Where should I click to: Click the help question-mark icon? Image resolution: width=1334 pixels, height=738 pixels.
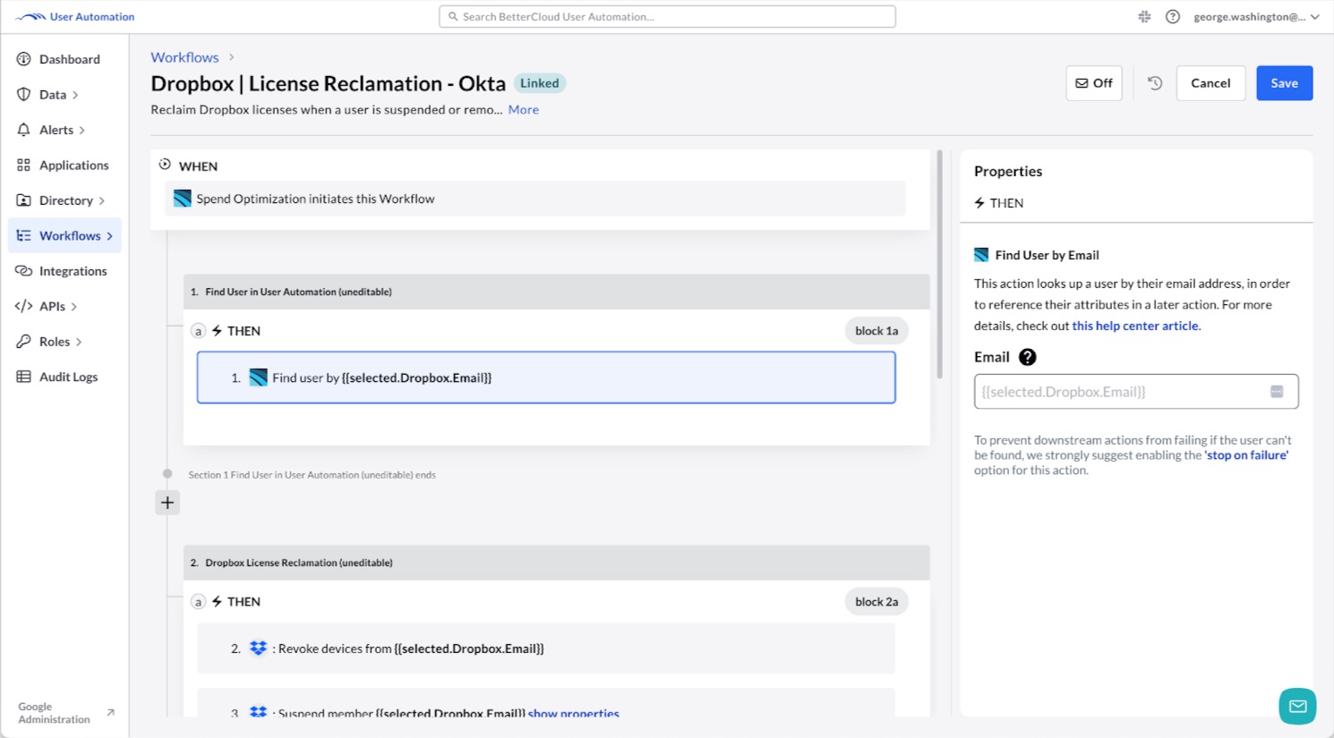(x=1173, y=16)
